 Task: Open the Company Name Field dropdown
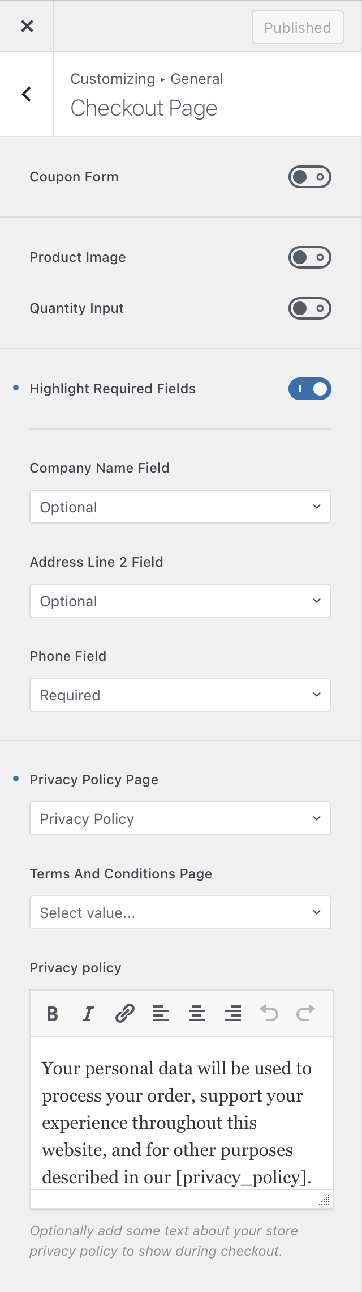[180, 507]
